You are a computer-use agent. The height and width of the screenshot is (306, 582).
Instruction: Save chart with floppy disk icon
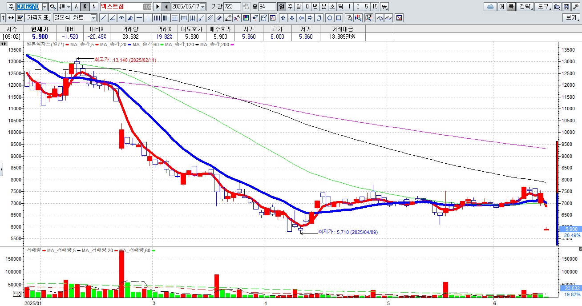click(566, 7)
